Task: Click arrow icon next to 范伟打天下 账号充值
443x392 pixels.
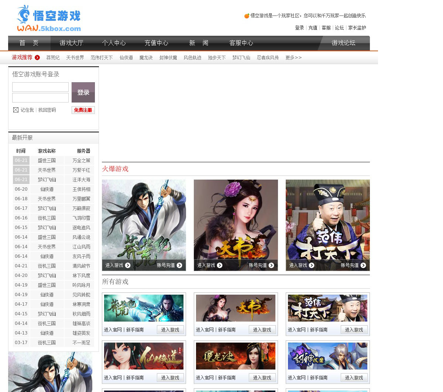Action: tap(363, 266)
